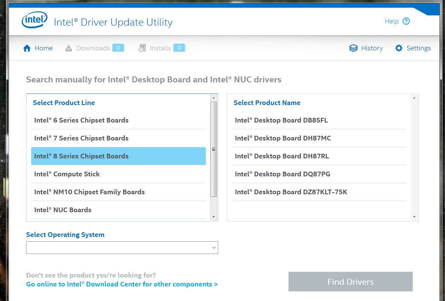
Task: Click product line scrollbar up arrow
Action: pos(214,98)
